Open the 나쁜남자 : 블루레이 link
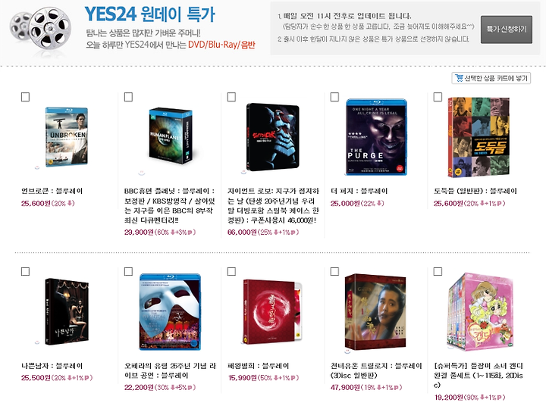Image resolution: width=546 pixels, height=409 pixels. 52,366
